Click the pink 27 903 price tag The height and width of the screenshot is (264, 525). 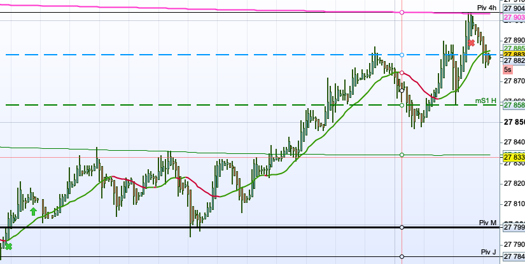tap(514, 17)
